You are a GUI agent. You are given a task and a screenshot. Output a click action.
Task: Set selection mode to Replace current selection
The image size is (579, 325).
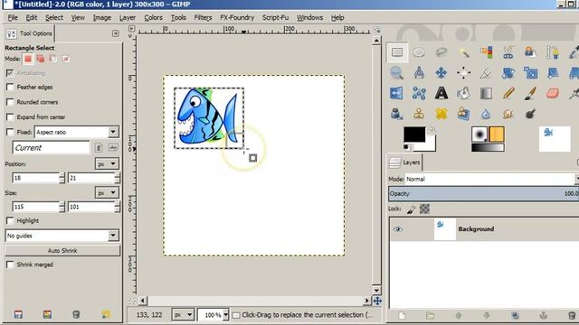point(28,59)
